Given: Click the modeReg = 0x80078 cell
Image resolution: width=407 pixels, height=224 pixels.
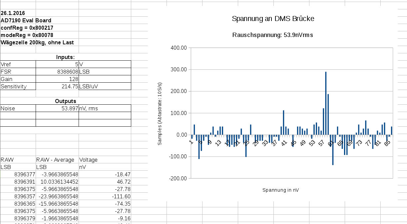Looking at the screenshot, I should coord(27,35).
